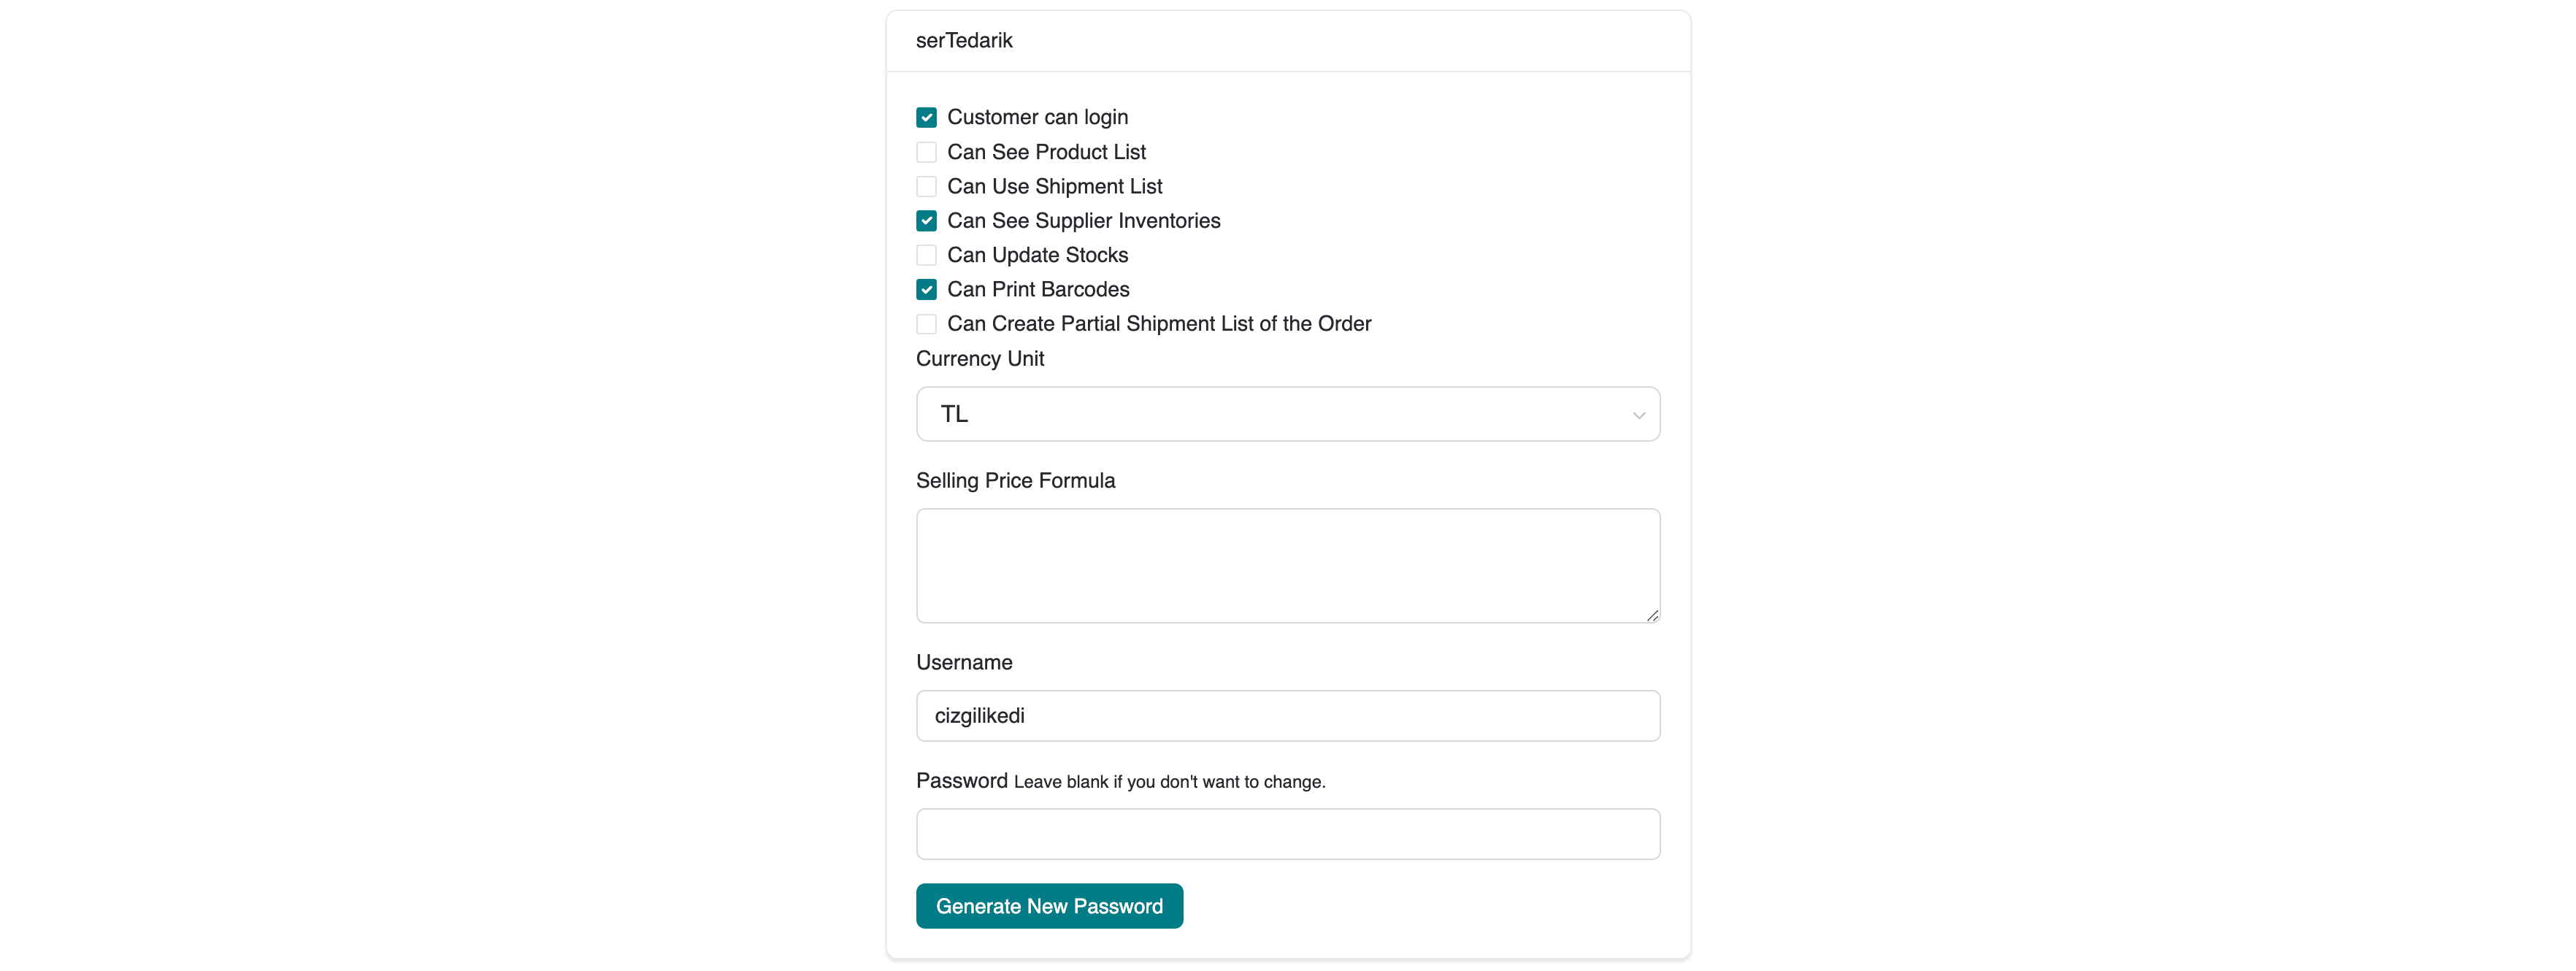Click the Can See Supplier Inventories label
Image resolution: width=2576 pixels, height=971 pixels.
[x=1083, y=221]
